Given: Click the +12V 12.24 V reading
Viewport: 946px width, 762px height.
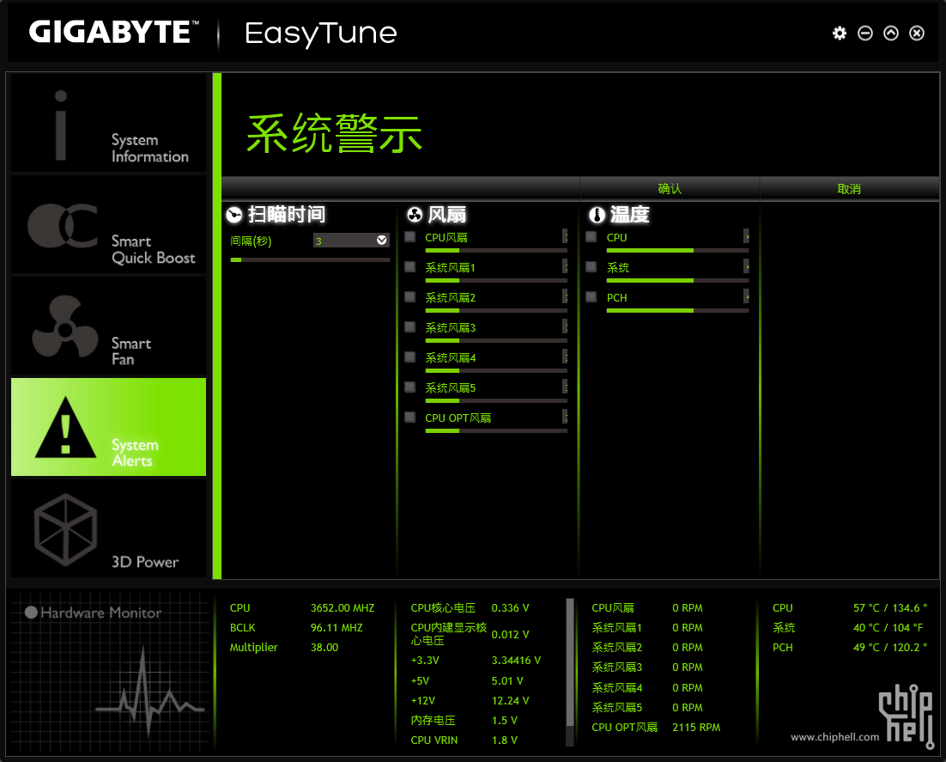Looking at the screenshot, I should point(511,700).
